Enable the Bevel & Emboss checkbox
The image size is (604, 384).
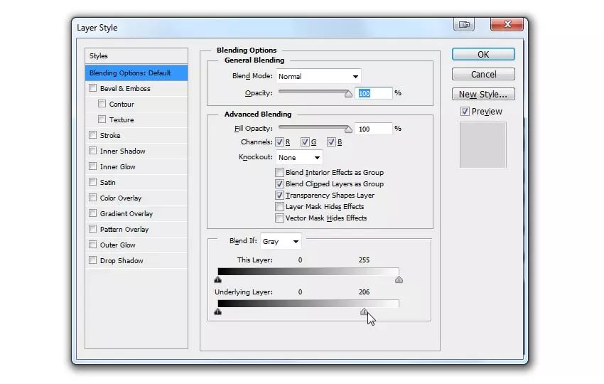point(93,89)
